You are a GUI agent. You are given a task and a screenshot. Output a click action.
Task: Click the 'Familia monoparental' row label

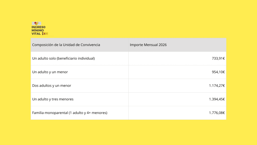(x=50, y=113)
